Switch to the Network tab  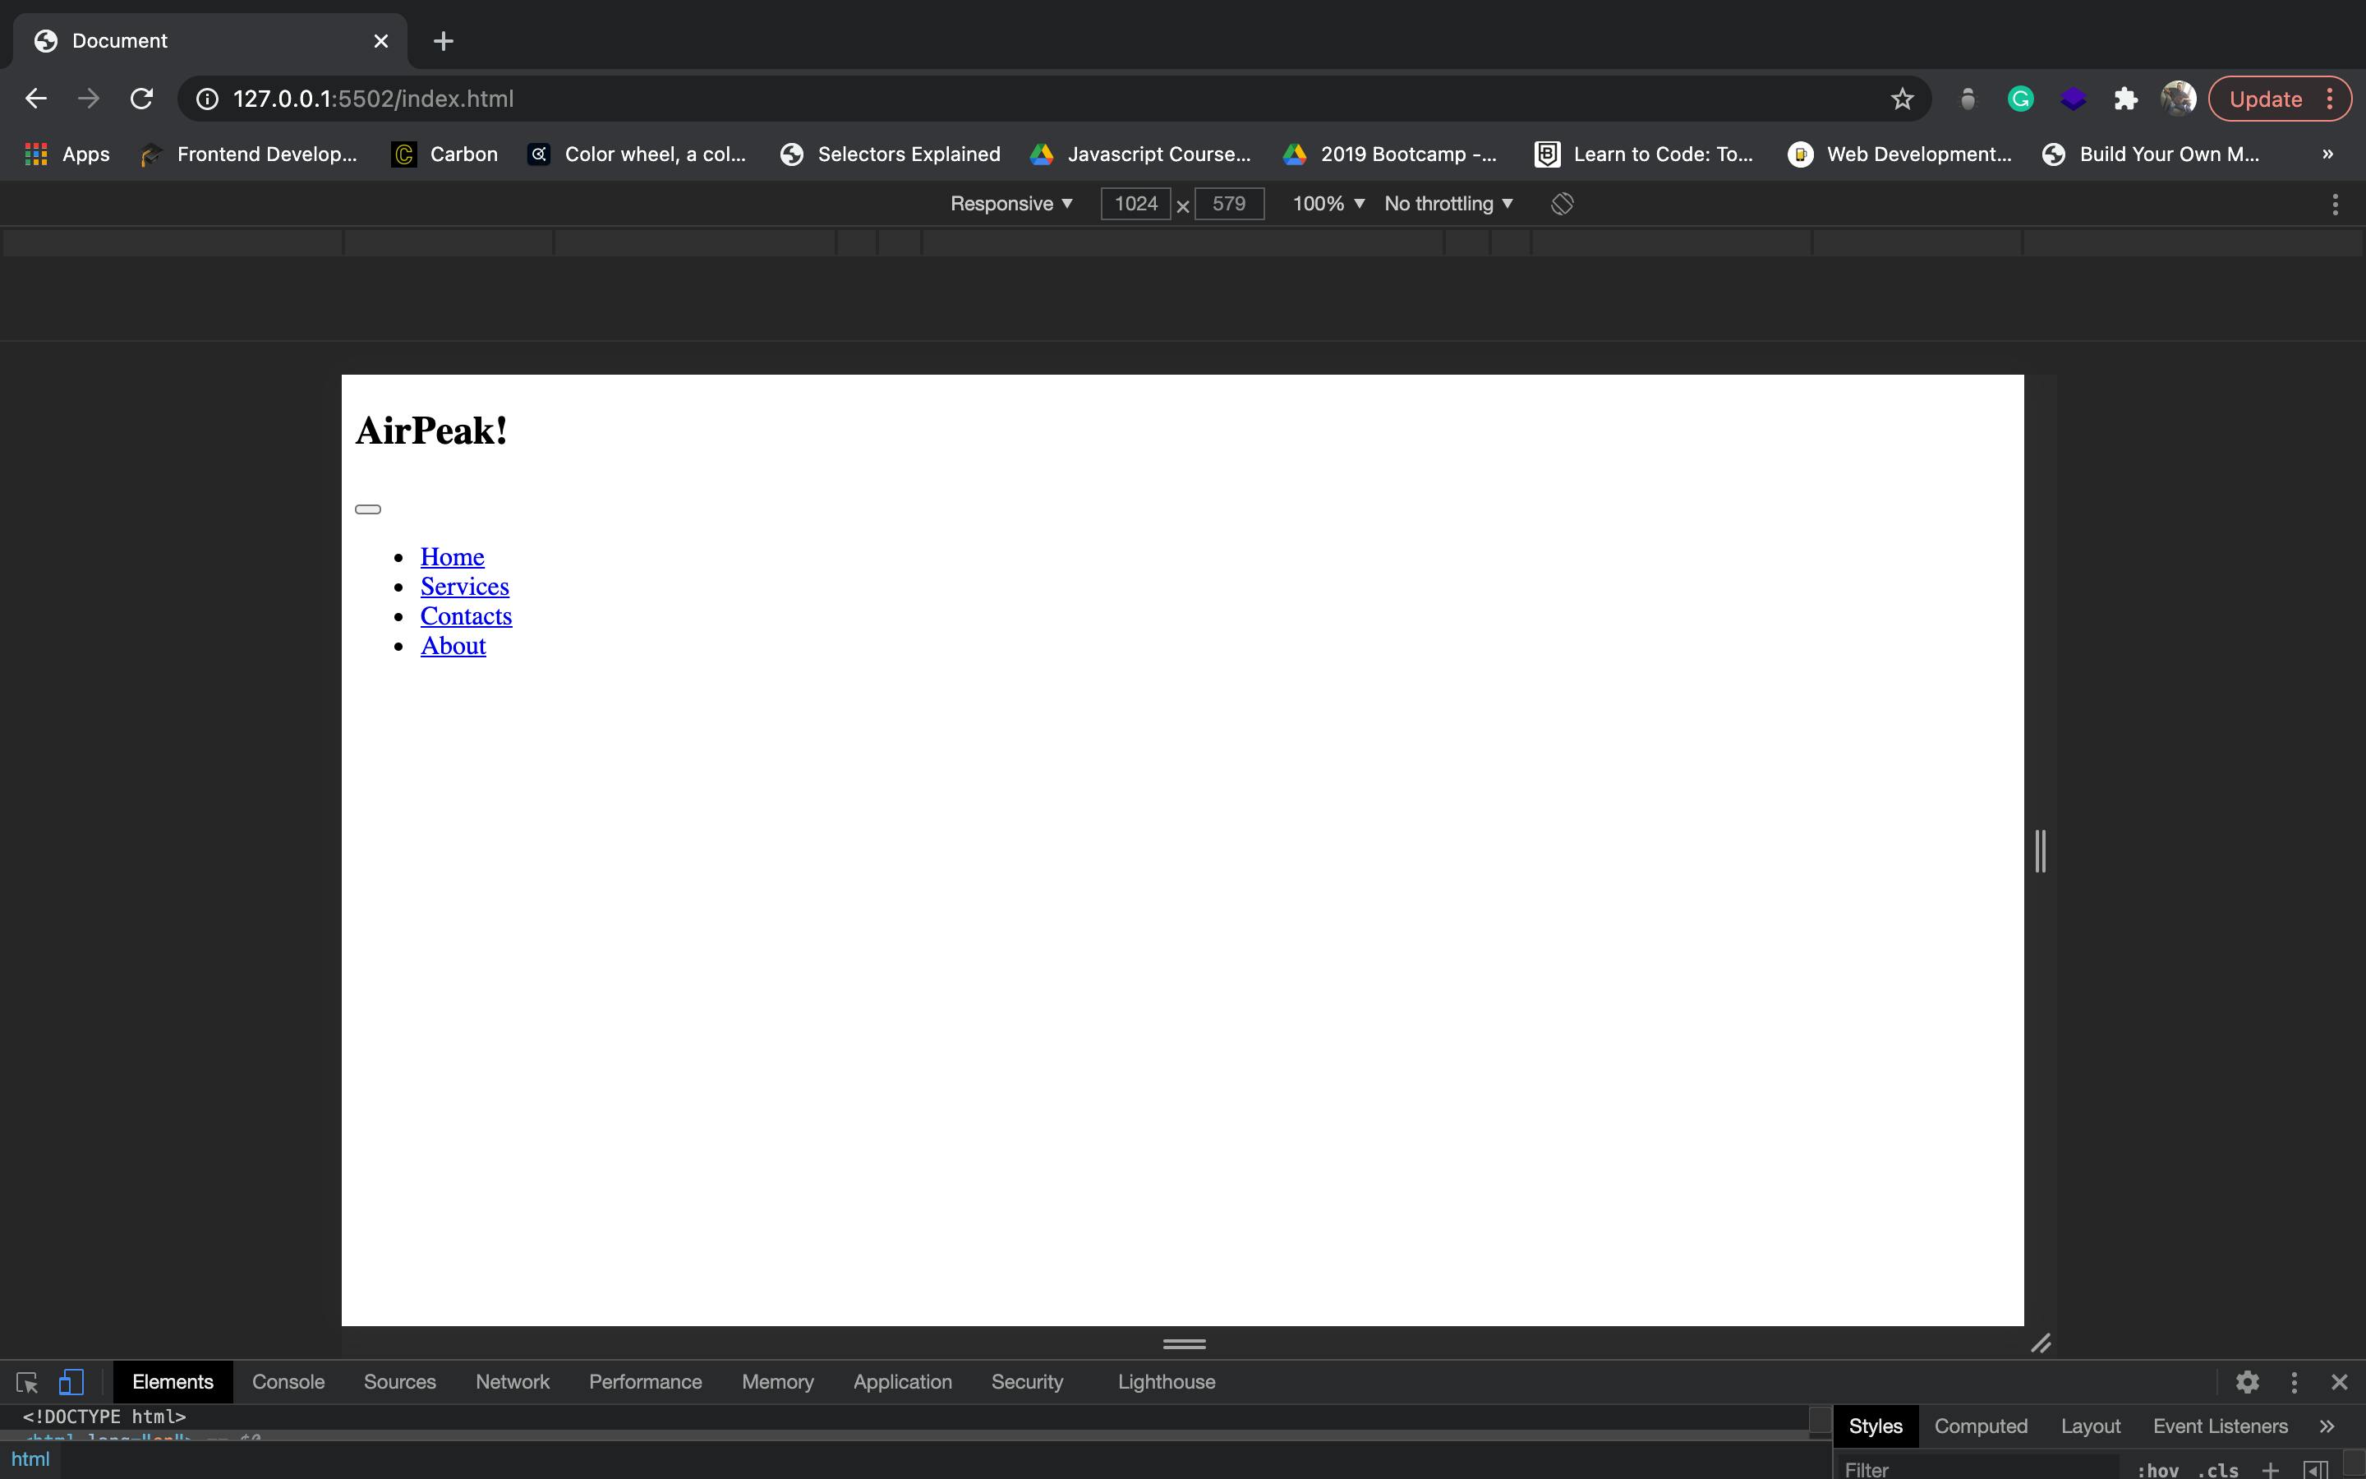click(513, 1382)
